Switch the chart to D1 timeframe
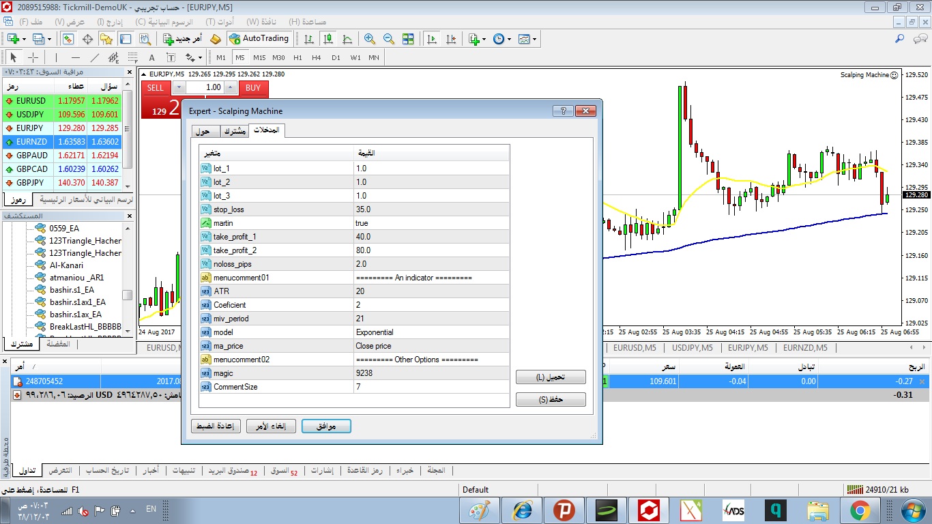This screenshot has height=524, width=932. [336, 57]
